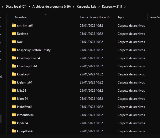Select the klkbdfltx64 folder icon

click(14, 107)
